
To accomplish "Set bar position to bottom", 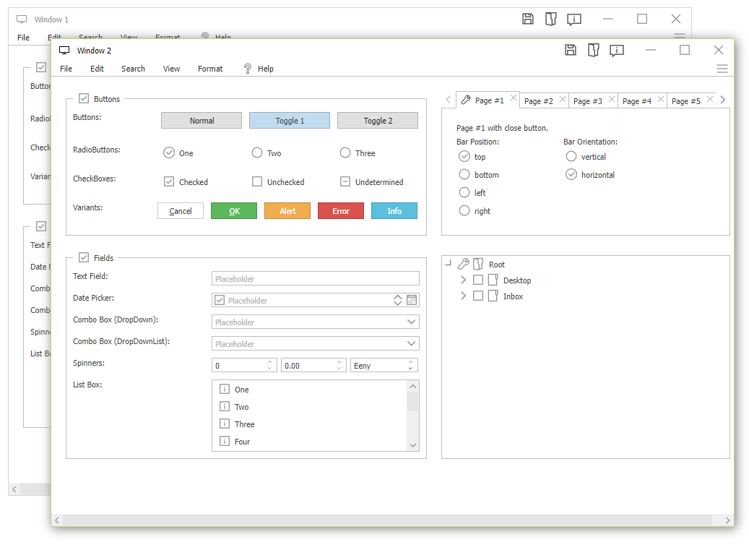I will (464, 174).
